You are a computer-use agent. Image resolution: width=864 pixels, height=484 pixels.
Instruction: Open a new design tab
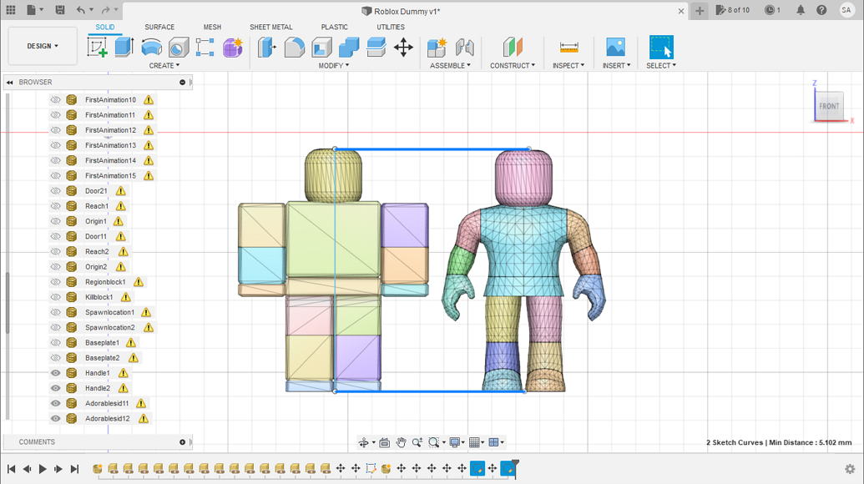tap(700, 11)
